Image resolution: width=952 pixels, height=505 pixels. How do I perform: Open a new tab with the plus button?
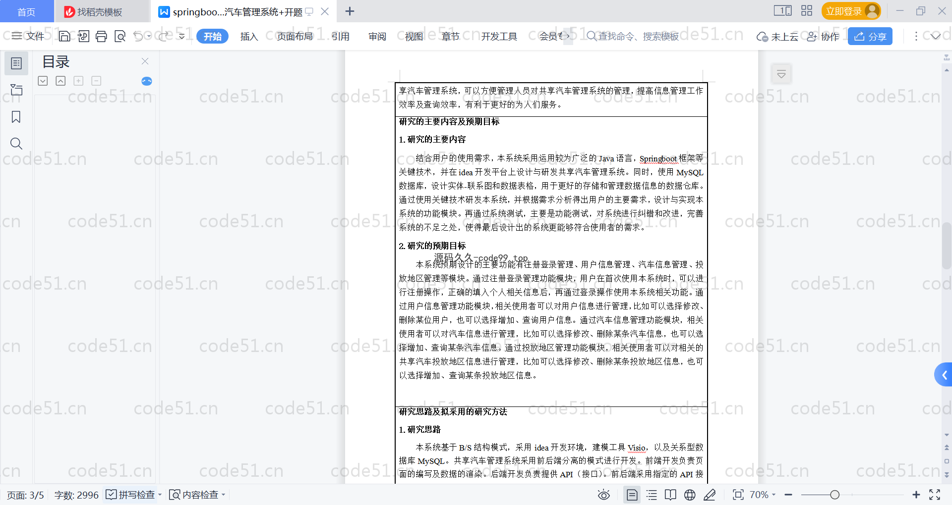click(350, 11)
